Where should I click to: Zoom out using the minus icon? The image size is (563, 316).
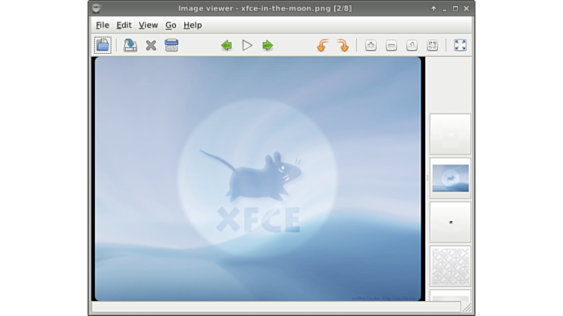[x=391, y=46]
